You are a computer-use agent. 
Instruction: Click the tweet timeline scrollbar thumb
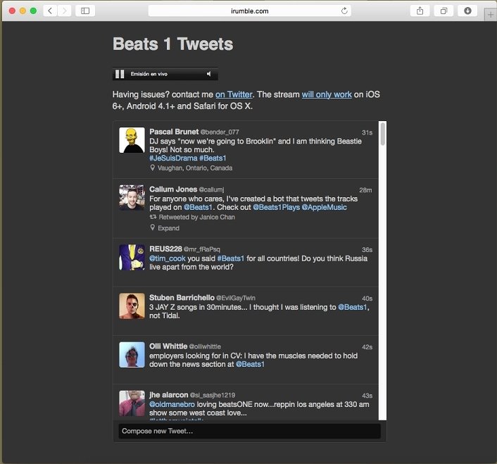382,134
